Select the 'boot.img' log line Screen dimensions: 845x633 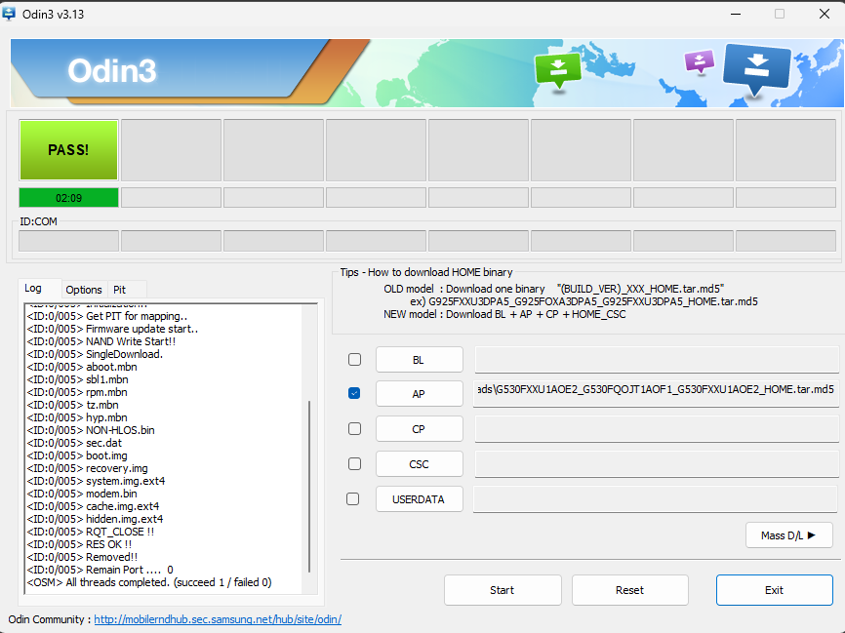[x=77, y=455]
